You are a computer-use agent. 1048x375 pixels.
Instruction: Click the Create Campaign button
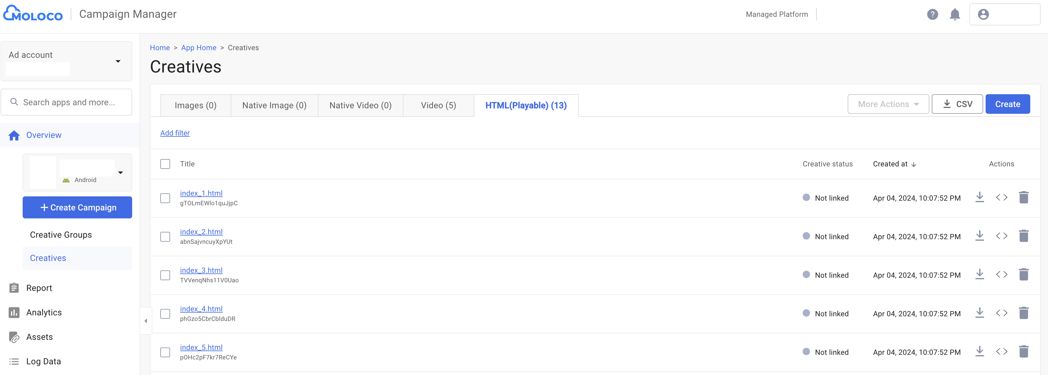[77, 207]
